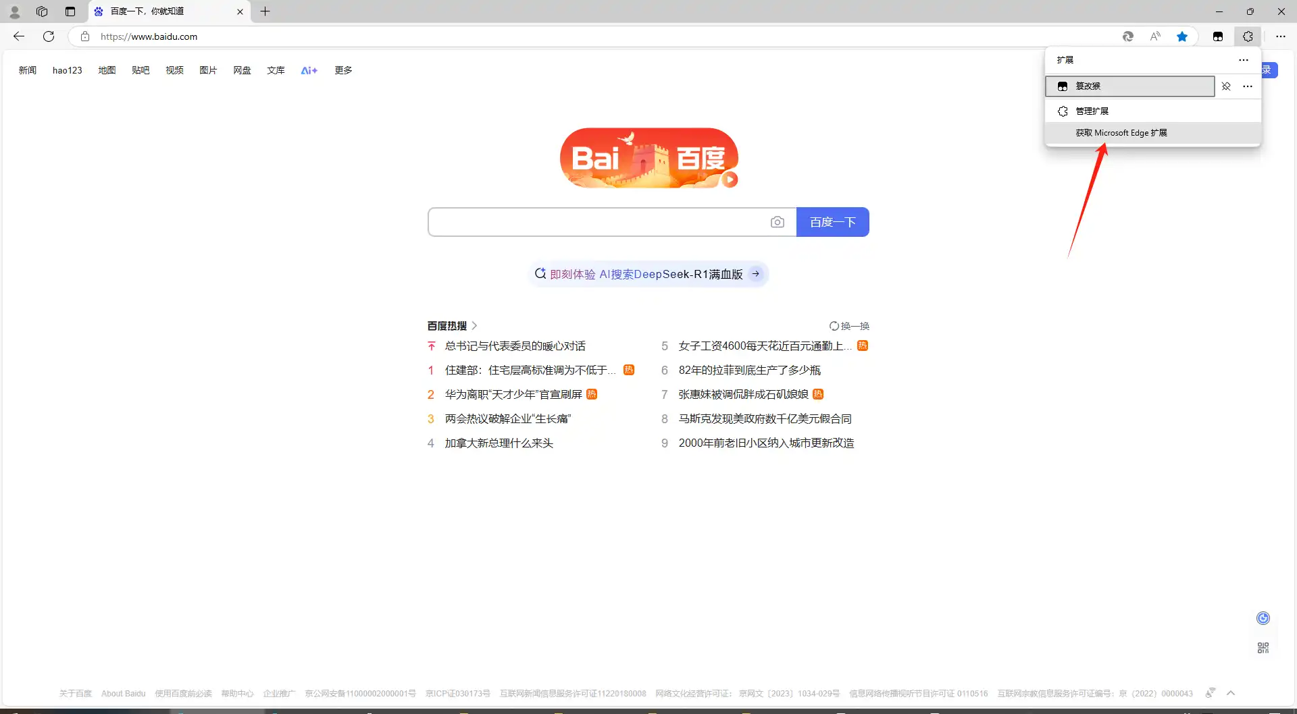Toggle the favorite star for this page
The height and width of the screenshot is (714, 1297).
pos(1182,36)
